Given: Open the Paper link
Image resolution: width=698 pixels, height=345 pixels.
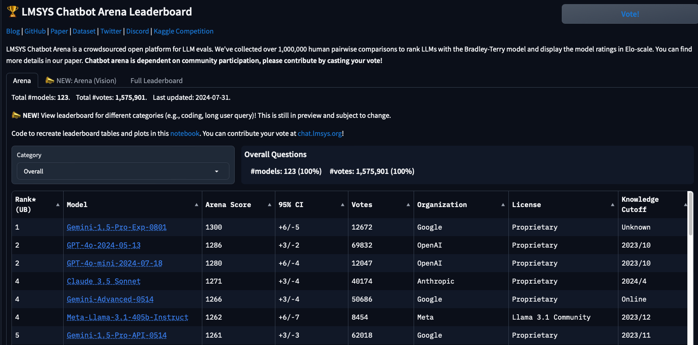Looking at the screenshot, I should 59,31.
